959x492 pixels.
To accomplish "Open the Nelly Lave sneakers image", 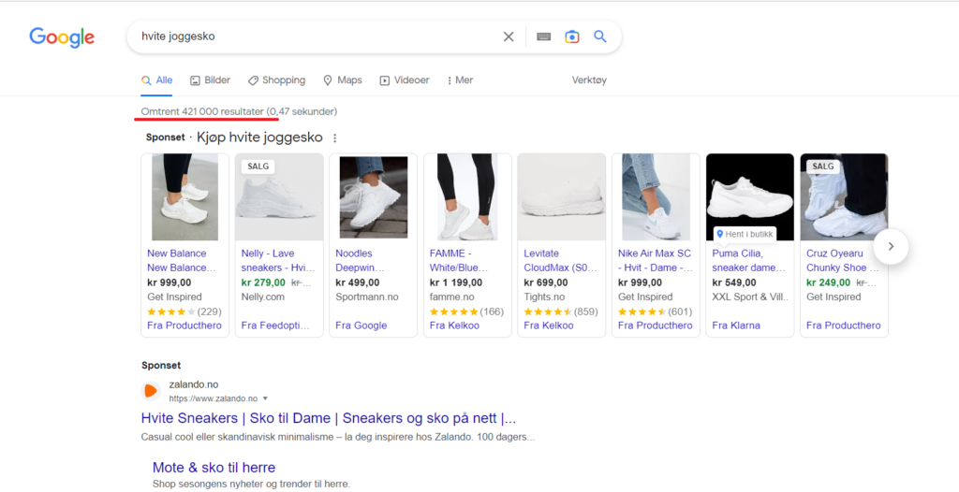I will click(x=279, y=196).
